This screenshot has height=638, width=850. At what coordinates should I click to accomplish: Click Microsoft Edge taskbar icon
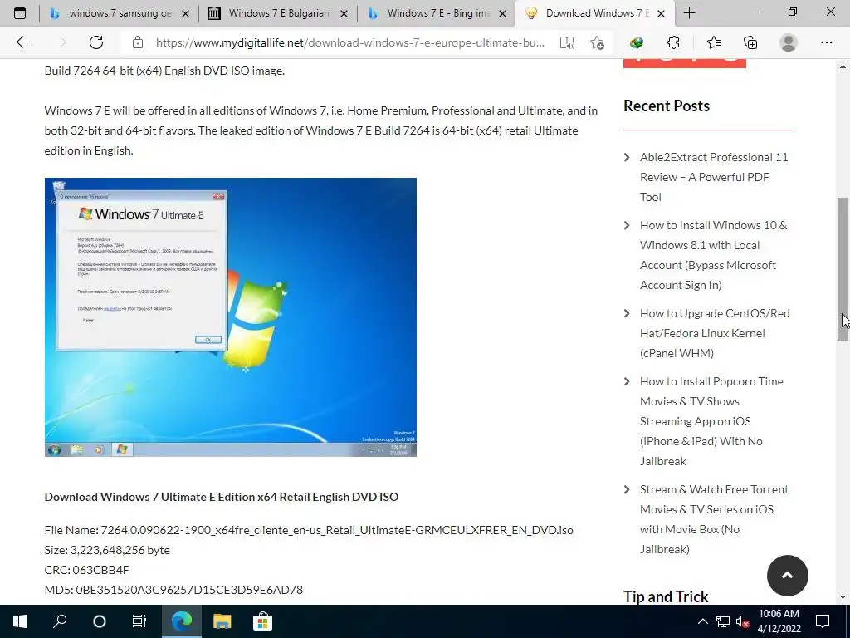(x=182, y=621)
